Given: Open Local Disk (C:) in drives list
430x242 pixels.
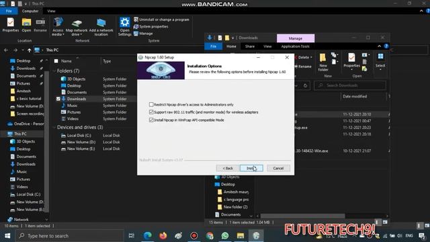Looking at the screenshot, I should point(79,136).
